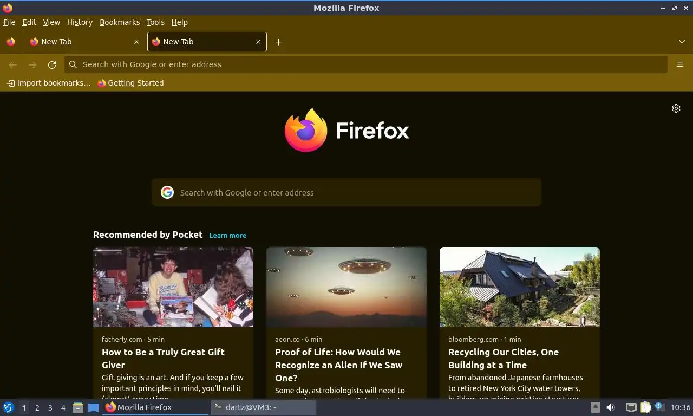Open the Help menu
Screen dimensions: 693x416
click(x=180, y=22)
